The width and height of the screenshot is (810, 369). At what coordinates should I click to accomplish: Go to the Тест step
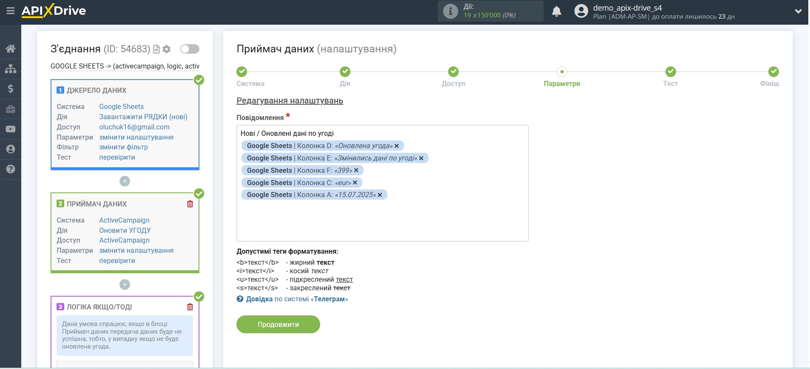[x=671, y=72]
